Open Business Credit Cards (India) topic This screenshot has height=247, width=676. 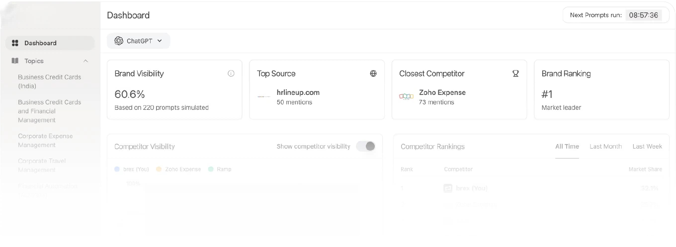[49, 82]
